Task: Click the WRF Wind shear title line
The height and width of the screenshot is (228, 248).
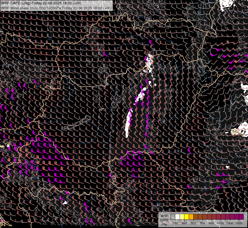Action: [x=56, y=8]
